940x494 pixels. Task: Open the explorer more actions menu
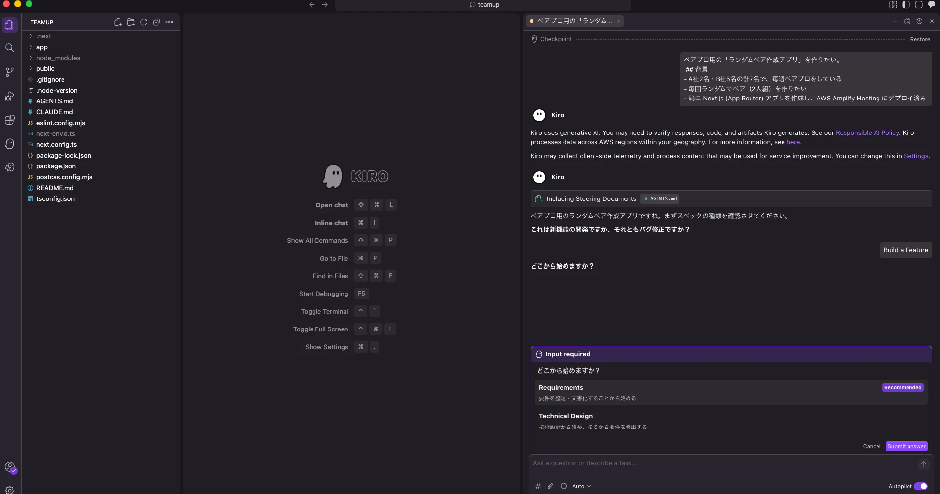click(x=169, y=22)
